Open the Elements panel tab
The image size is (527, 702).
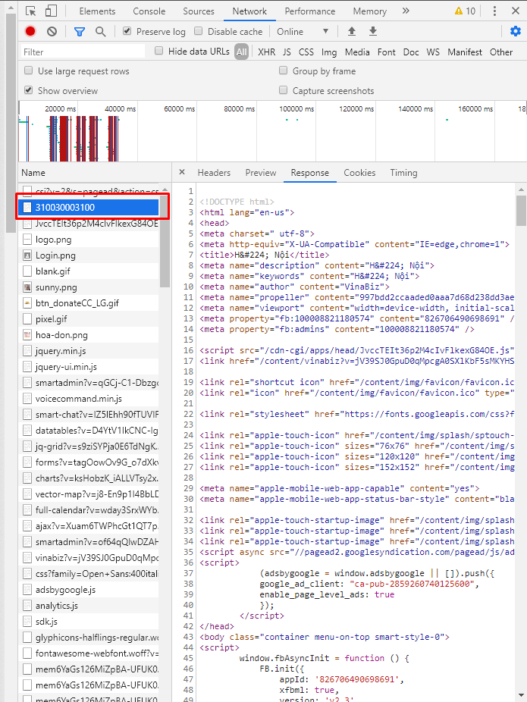click(97, 11)
